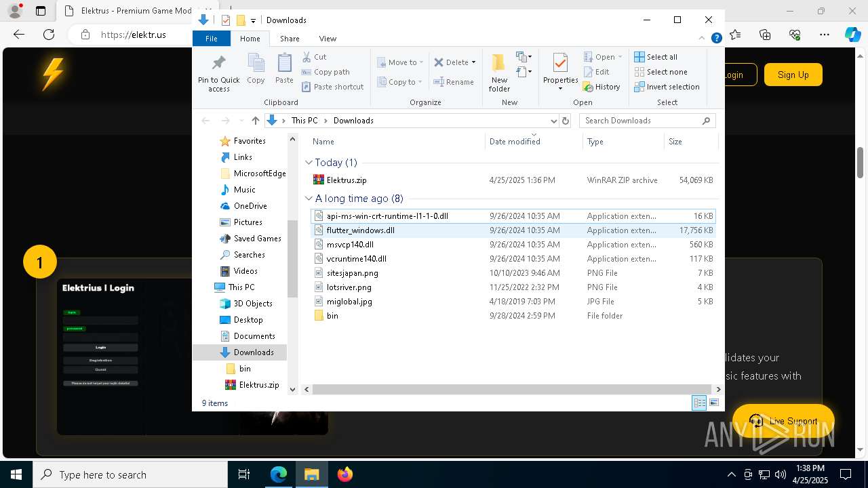The width and height of the screenshot is (868, 488).
Task: Select Music in navigation pane
Action: pyautogui.click(x=244, y=190)
